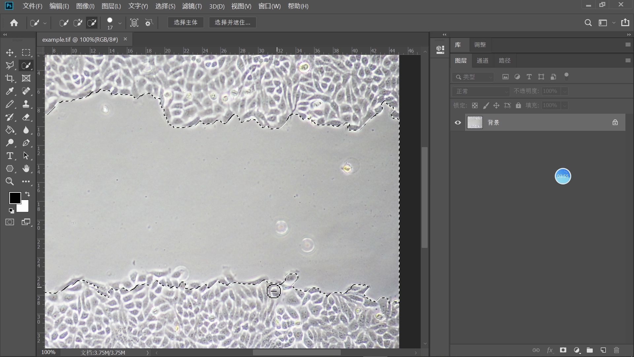The image size is (634, 357).
Task: Expand the layer blend mode 正常 dropdown
Action: click(480, 91)
